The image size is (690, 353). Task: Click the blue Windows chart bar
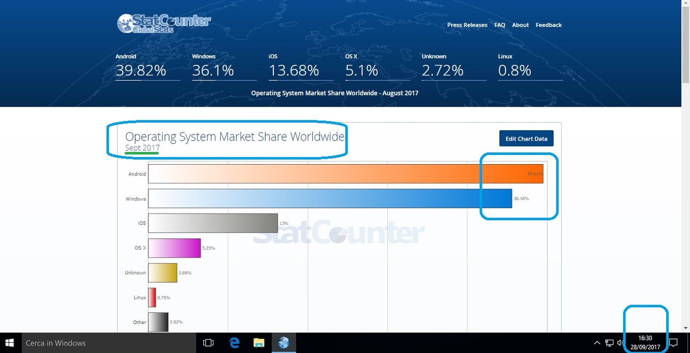pyautogui.click(x=330, y=199)
